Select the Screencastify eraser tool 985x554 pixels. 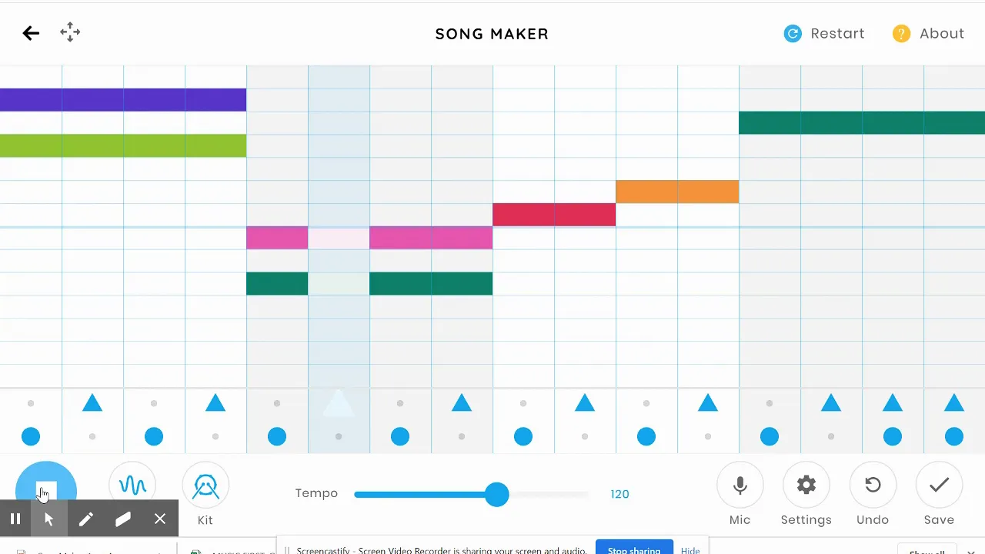coord(123,519)
